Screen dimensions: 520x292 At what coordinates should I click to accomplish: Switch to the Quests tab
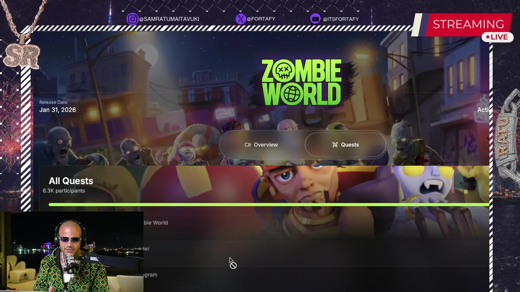coord(345,145)
